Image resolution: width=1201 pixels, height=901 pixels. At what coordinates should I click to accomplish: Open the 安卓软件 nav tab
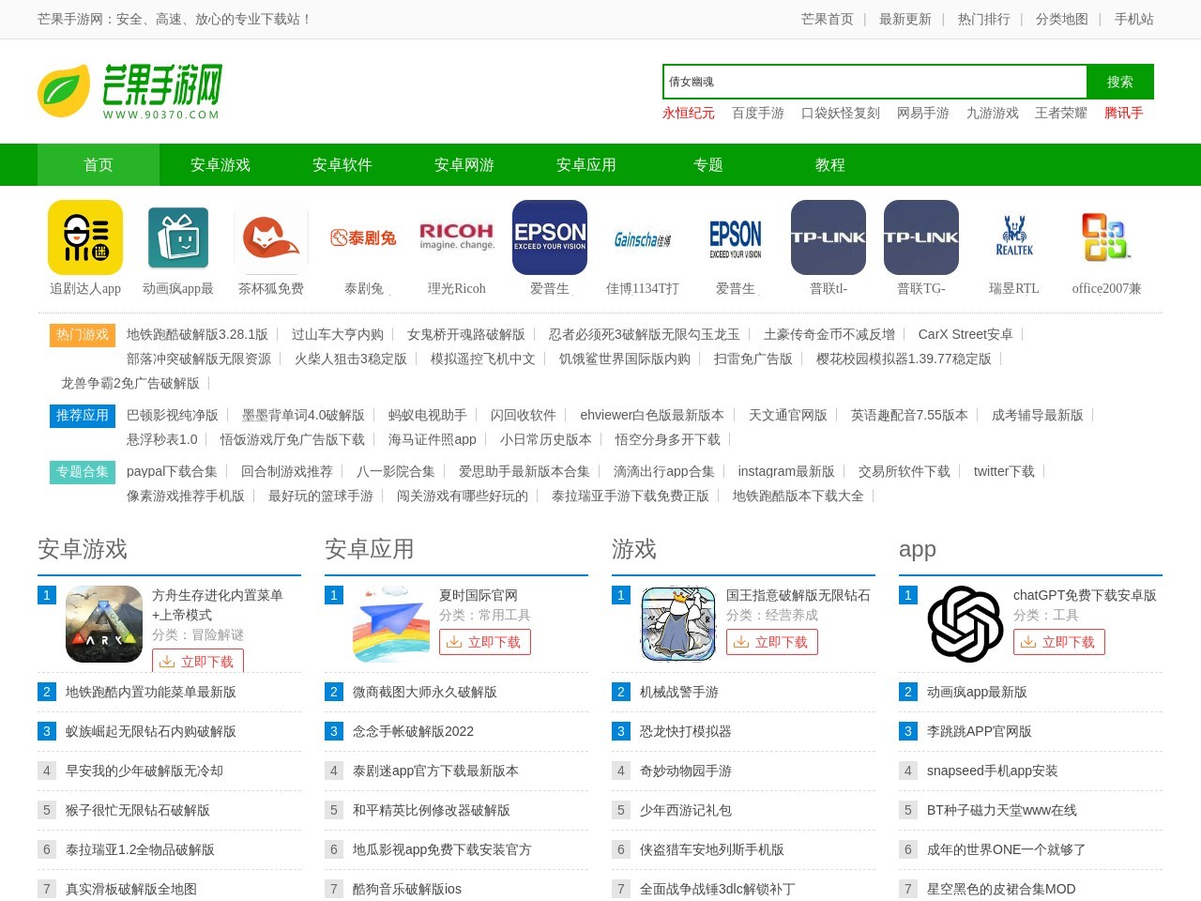click(x=342, y=164)
